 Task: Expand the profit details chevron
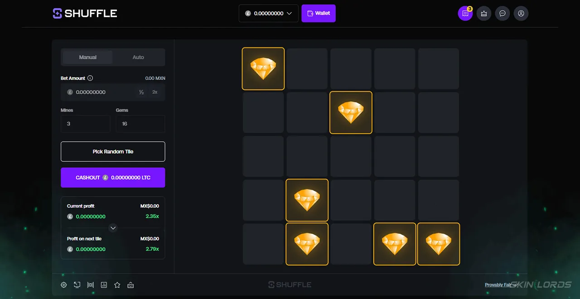tap(113, 228)
